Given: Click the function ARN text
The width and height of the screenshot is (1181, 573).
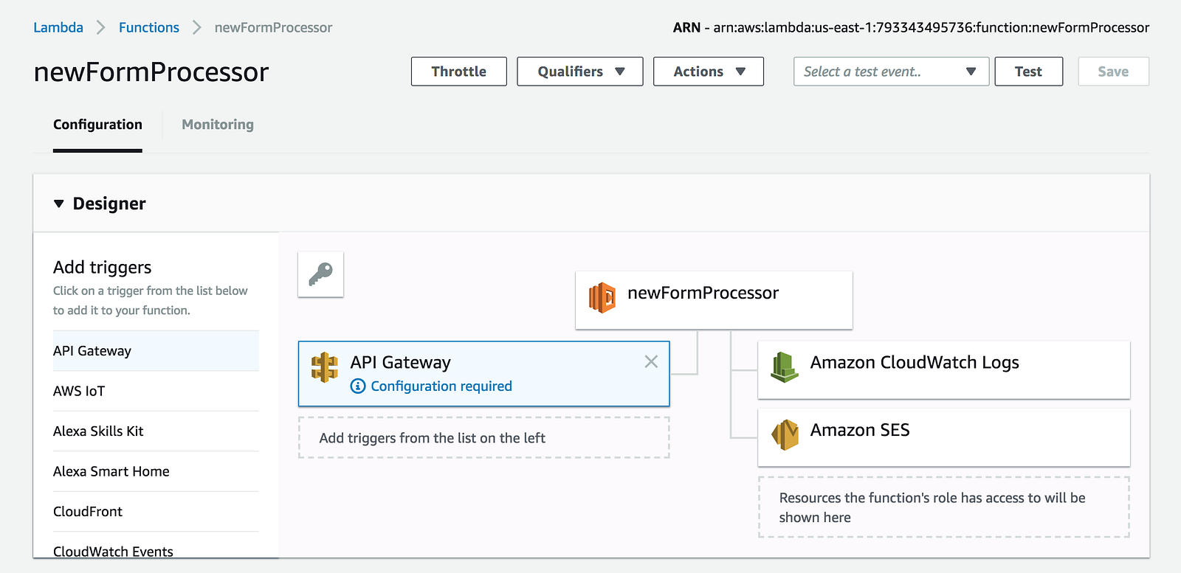Looking at the screenshot, I should pos(911,27).
